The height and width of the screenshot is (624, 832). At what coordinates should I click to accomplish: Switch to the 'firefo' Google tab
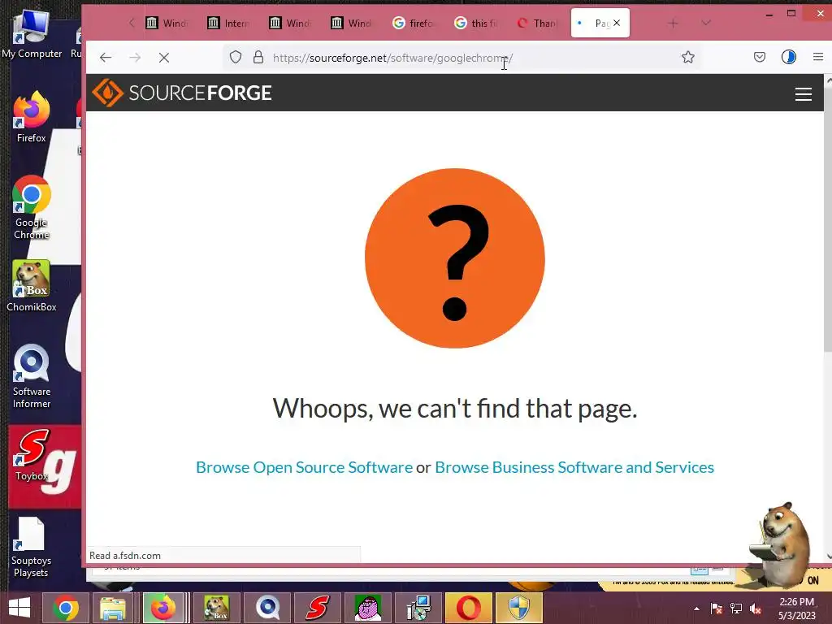pyautogui.click(x=414, y=23)
